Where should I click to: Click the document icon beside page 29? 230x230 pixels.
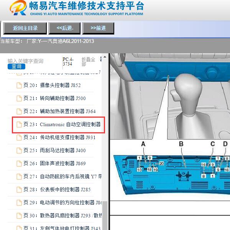[19, 203]
